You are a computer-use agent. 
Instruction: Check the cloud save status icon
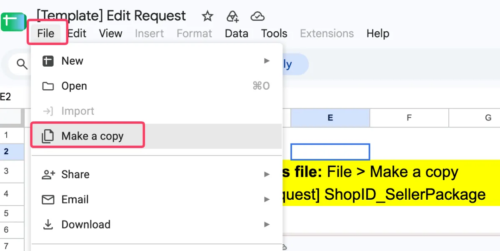pos(257,16)
